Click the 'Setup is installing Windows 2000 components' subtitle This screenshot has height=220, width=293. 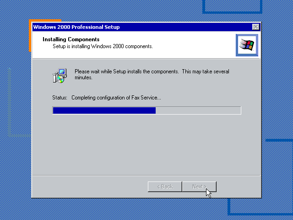click(103, 46)
